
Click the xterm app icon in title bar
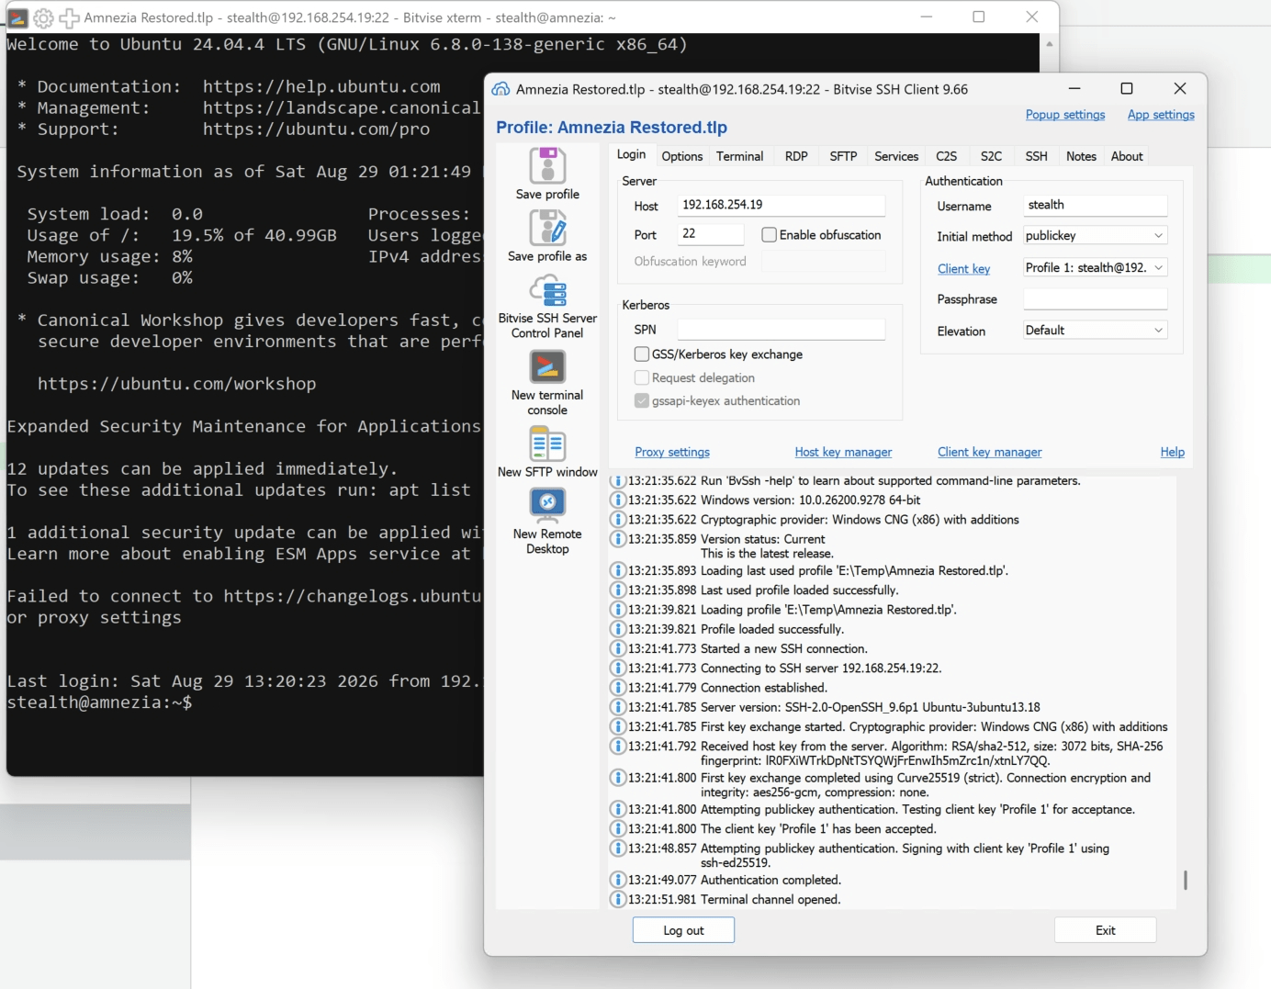click(17, 17)
